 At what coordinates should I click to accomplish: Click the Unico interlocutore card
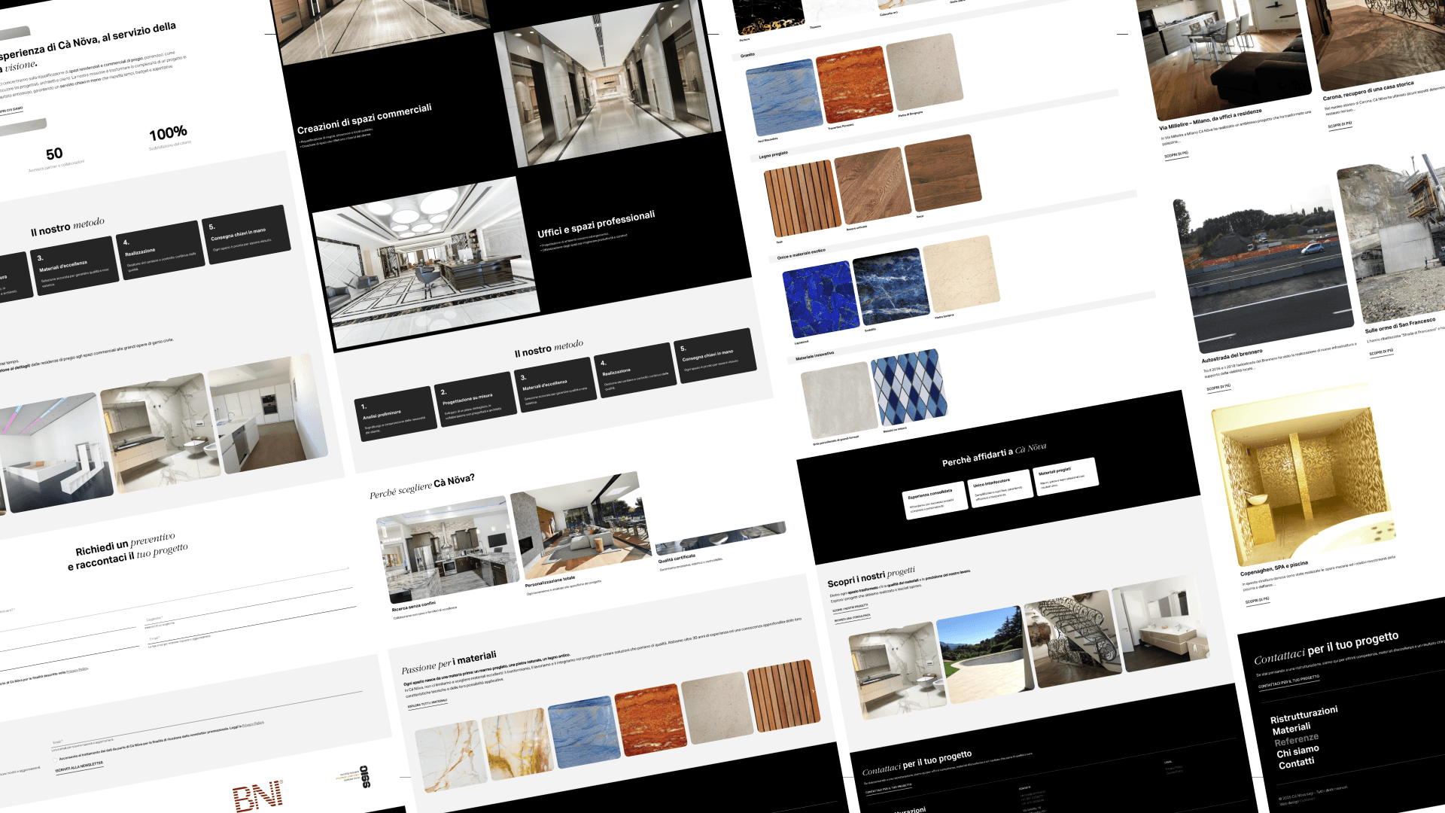(x=999, y=489)
